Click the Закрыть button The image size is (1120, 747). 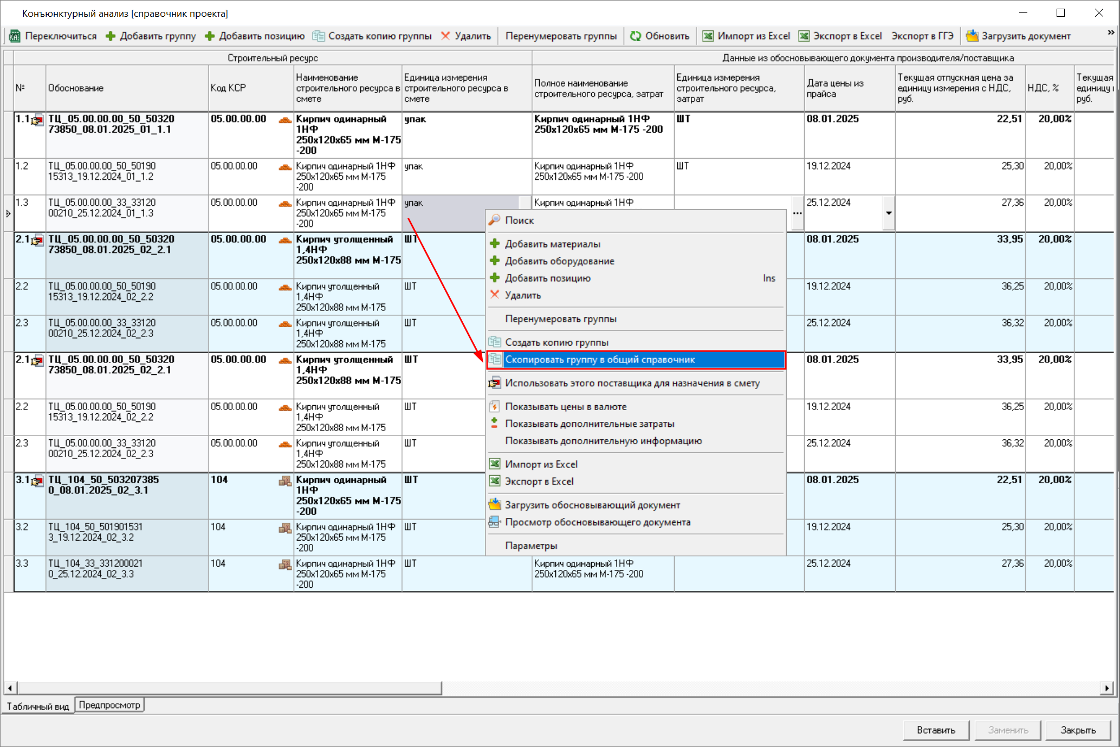pyautogui.click(x=1078, y=730)
